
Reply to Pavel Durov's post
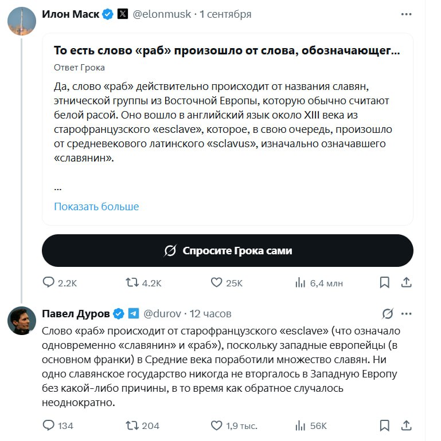(x=49, y=426)
